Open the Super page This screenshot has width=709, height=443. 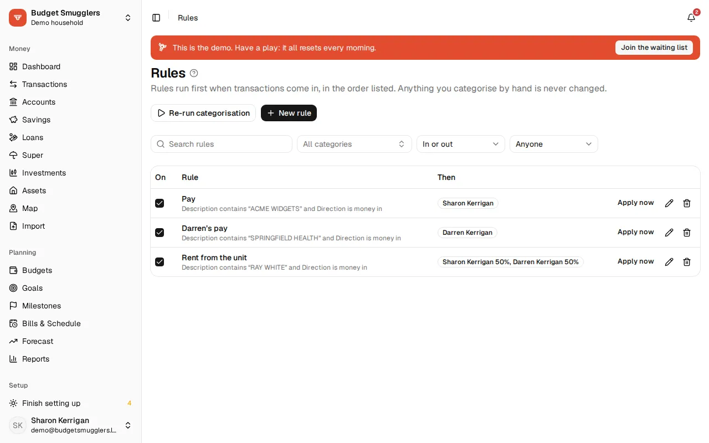(x=71, y=155)
